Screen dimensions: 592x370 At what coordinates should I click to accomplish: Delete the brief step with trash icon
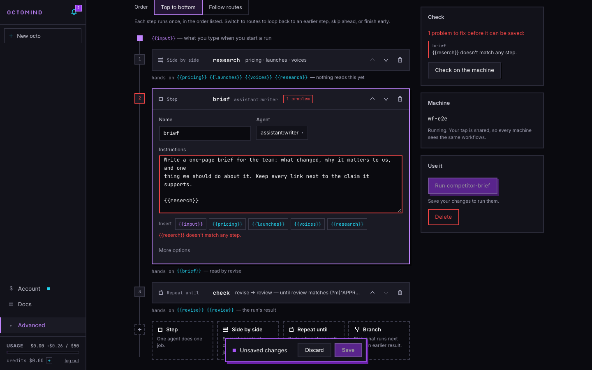(400, 99)
